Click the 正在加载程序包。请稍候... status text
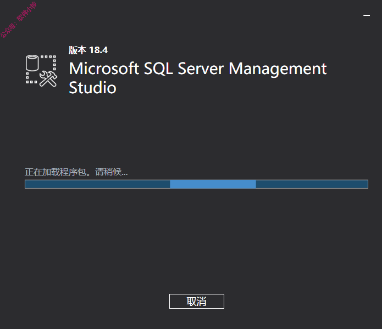This screenshot has height=329, width=382. pos(76,172)
